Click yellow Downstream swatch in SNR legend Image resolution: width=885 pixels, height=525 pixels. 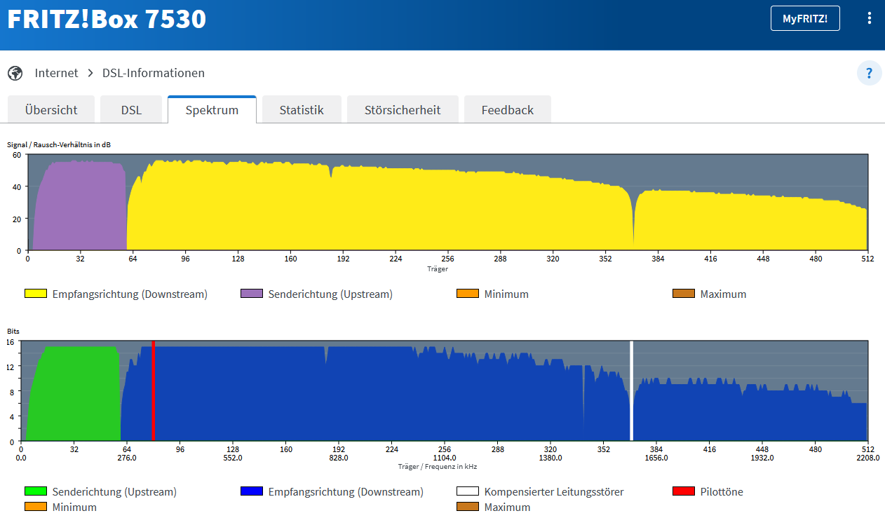coord(36,294)
